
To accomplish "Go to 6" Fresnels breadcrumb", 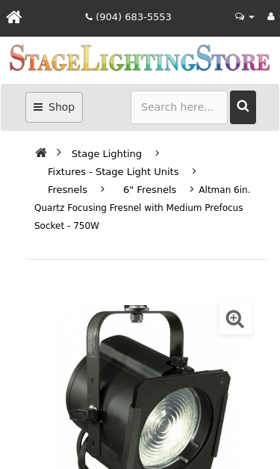I will coord(150,190).
